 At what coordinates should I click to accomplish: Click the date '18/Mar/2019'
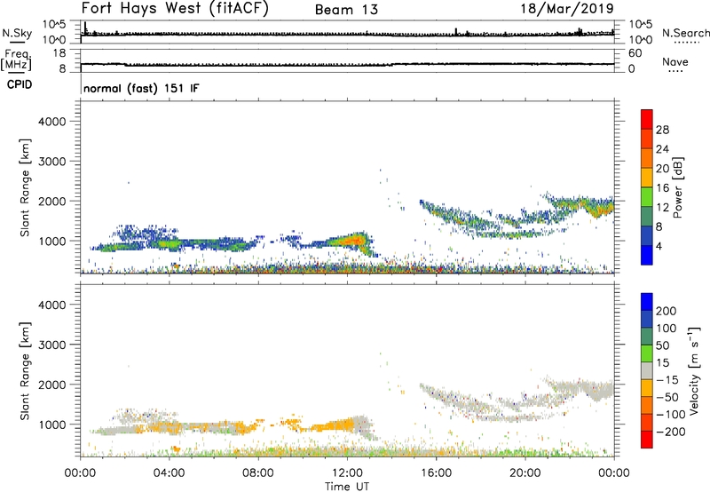567,9
